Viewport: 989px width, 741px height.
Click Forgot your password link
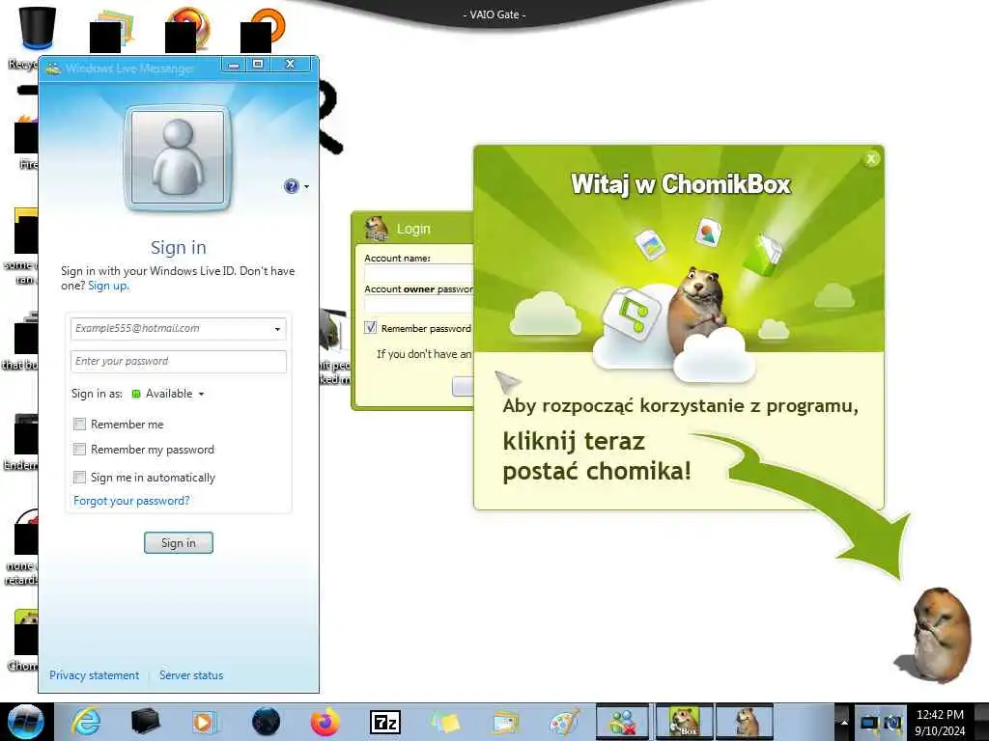click(131, 501)
